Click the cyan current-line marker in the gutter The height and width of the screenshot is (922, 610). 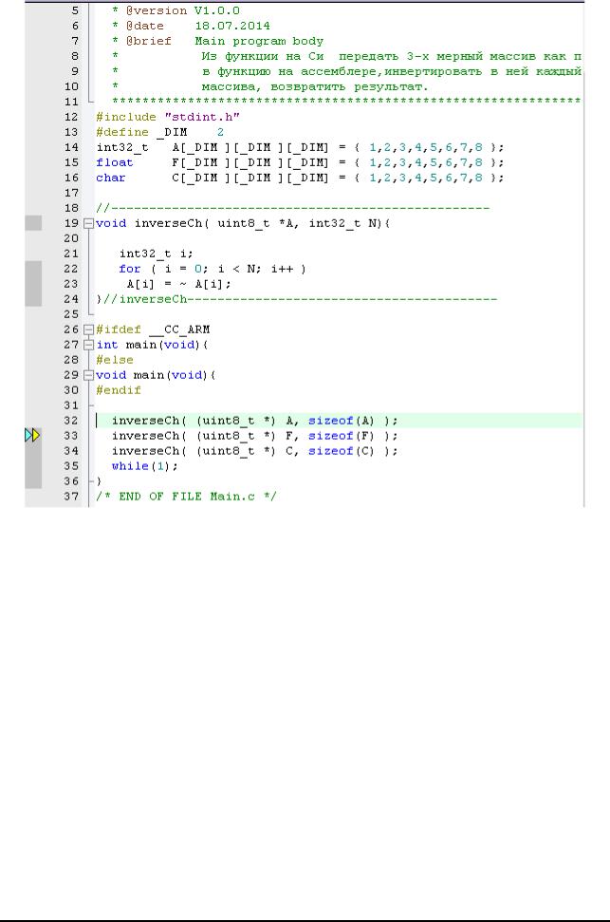[x=28, y=435]
